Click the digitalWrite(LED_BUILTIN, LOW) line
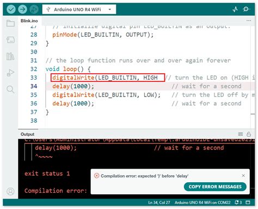Screen dimensions: 258x209 [x=107, y=95]
